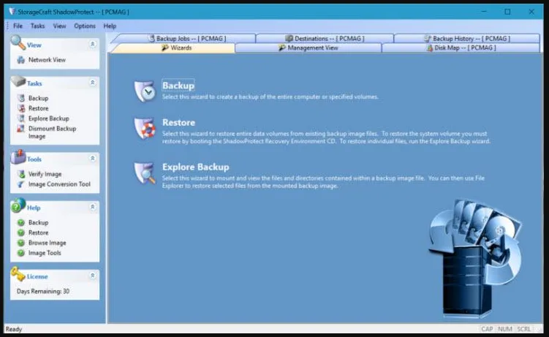Click the Restore icon under Tasks

point(21,108)
